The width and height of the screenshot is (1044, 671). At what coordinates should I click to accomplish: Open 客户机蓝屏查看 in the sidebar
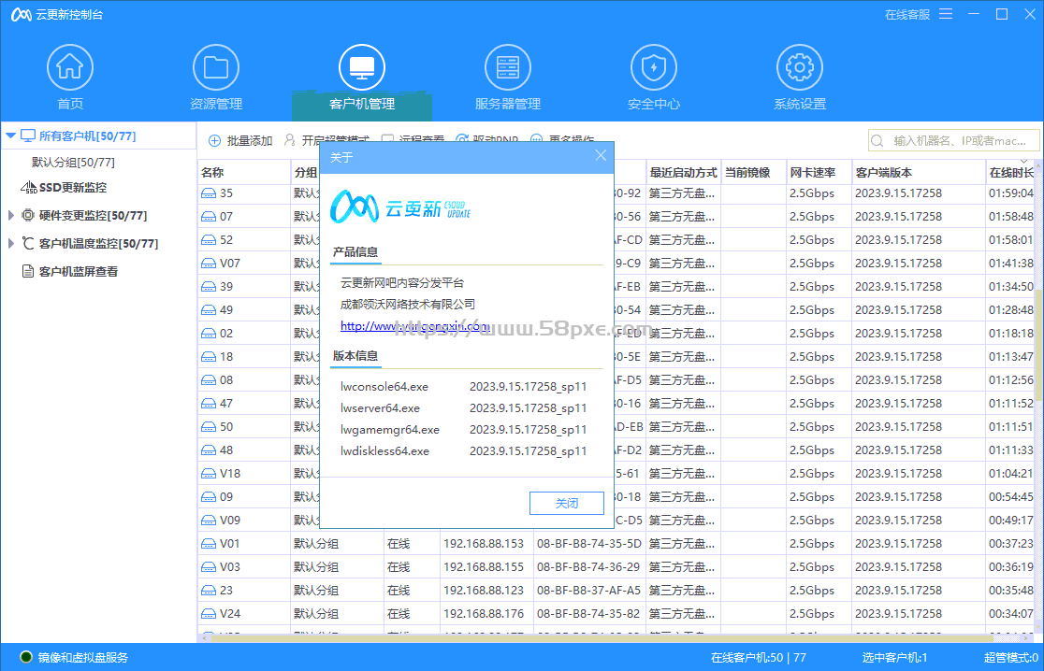(x=78, y=271)
